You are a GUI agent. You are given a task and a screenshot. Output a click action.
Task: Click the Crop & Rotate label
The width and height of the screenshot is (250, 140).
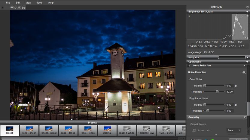coord(198,124)
